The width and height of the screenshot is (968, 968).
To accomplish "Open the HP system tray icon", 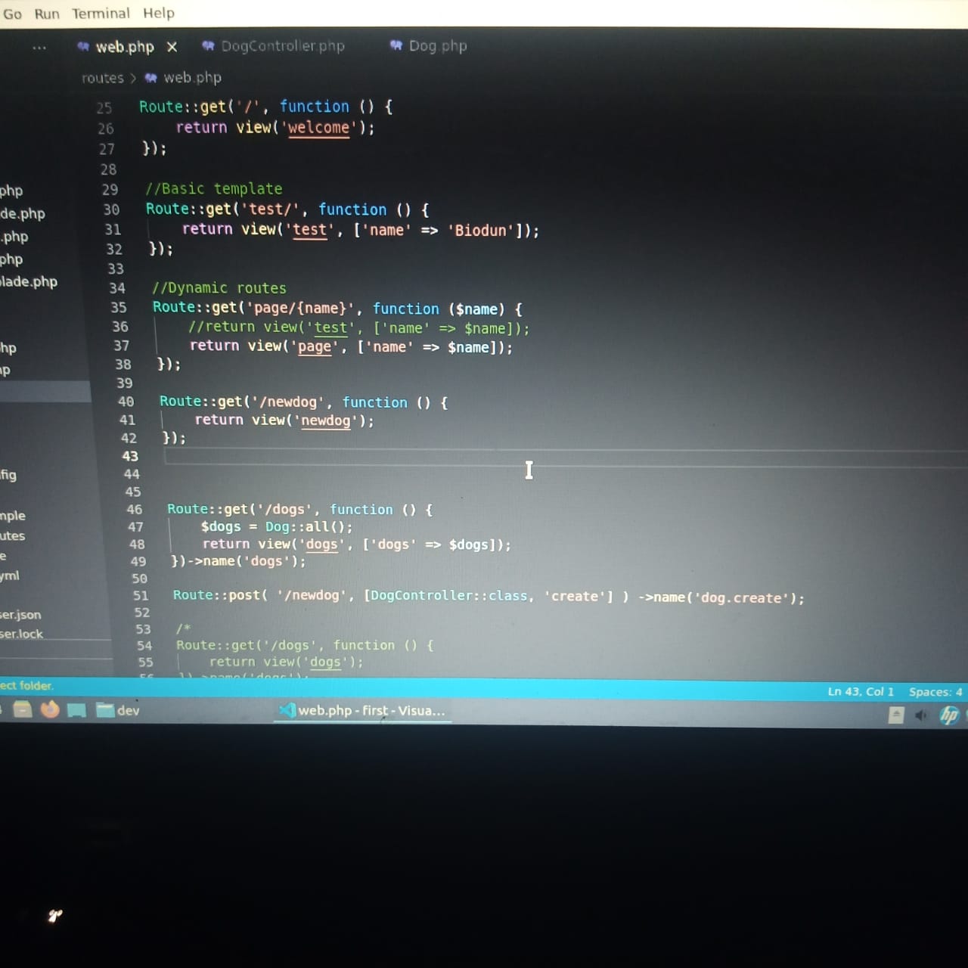I will point(949,715).
